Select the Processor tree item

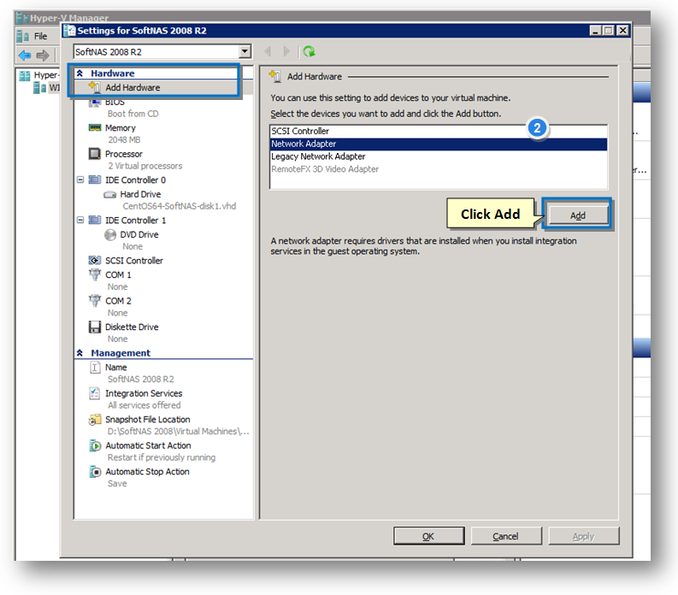pyautogui.click(x=124, y=154)
